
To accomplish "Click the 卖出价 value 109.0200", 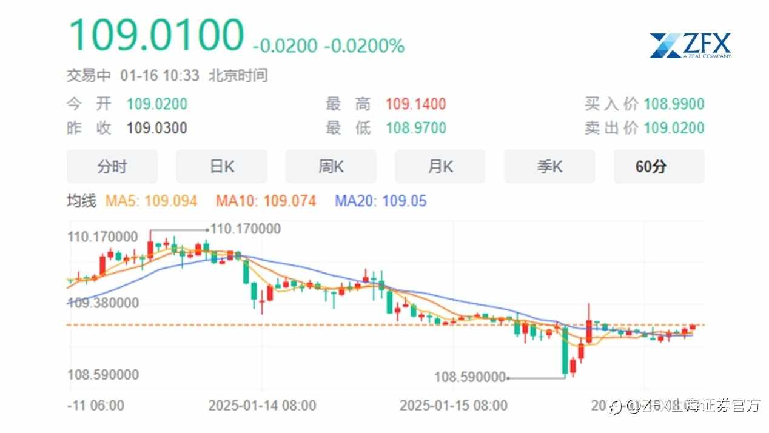I will click(x=674, y=128).
